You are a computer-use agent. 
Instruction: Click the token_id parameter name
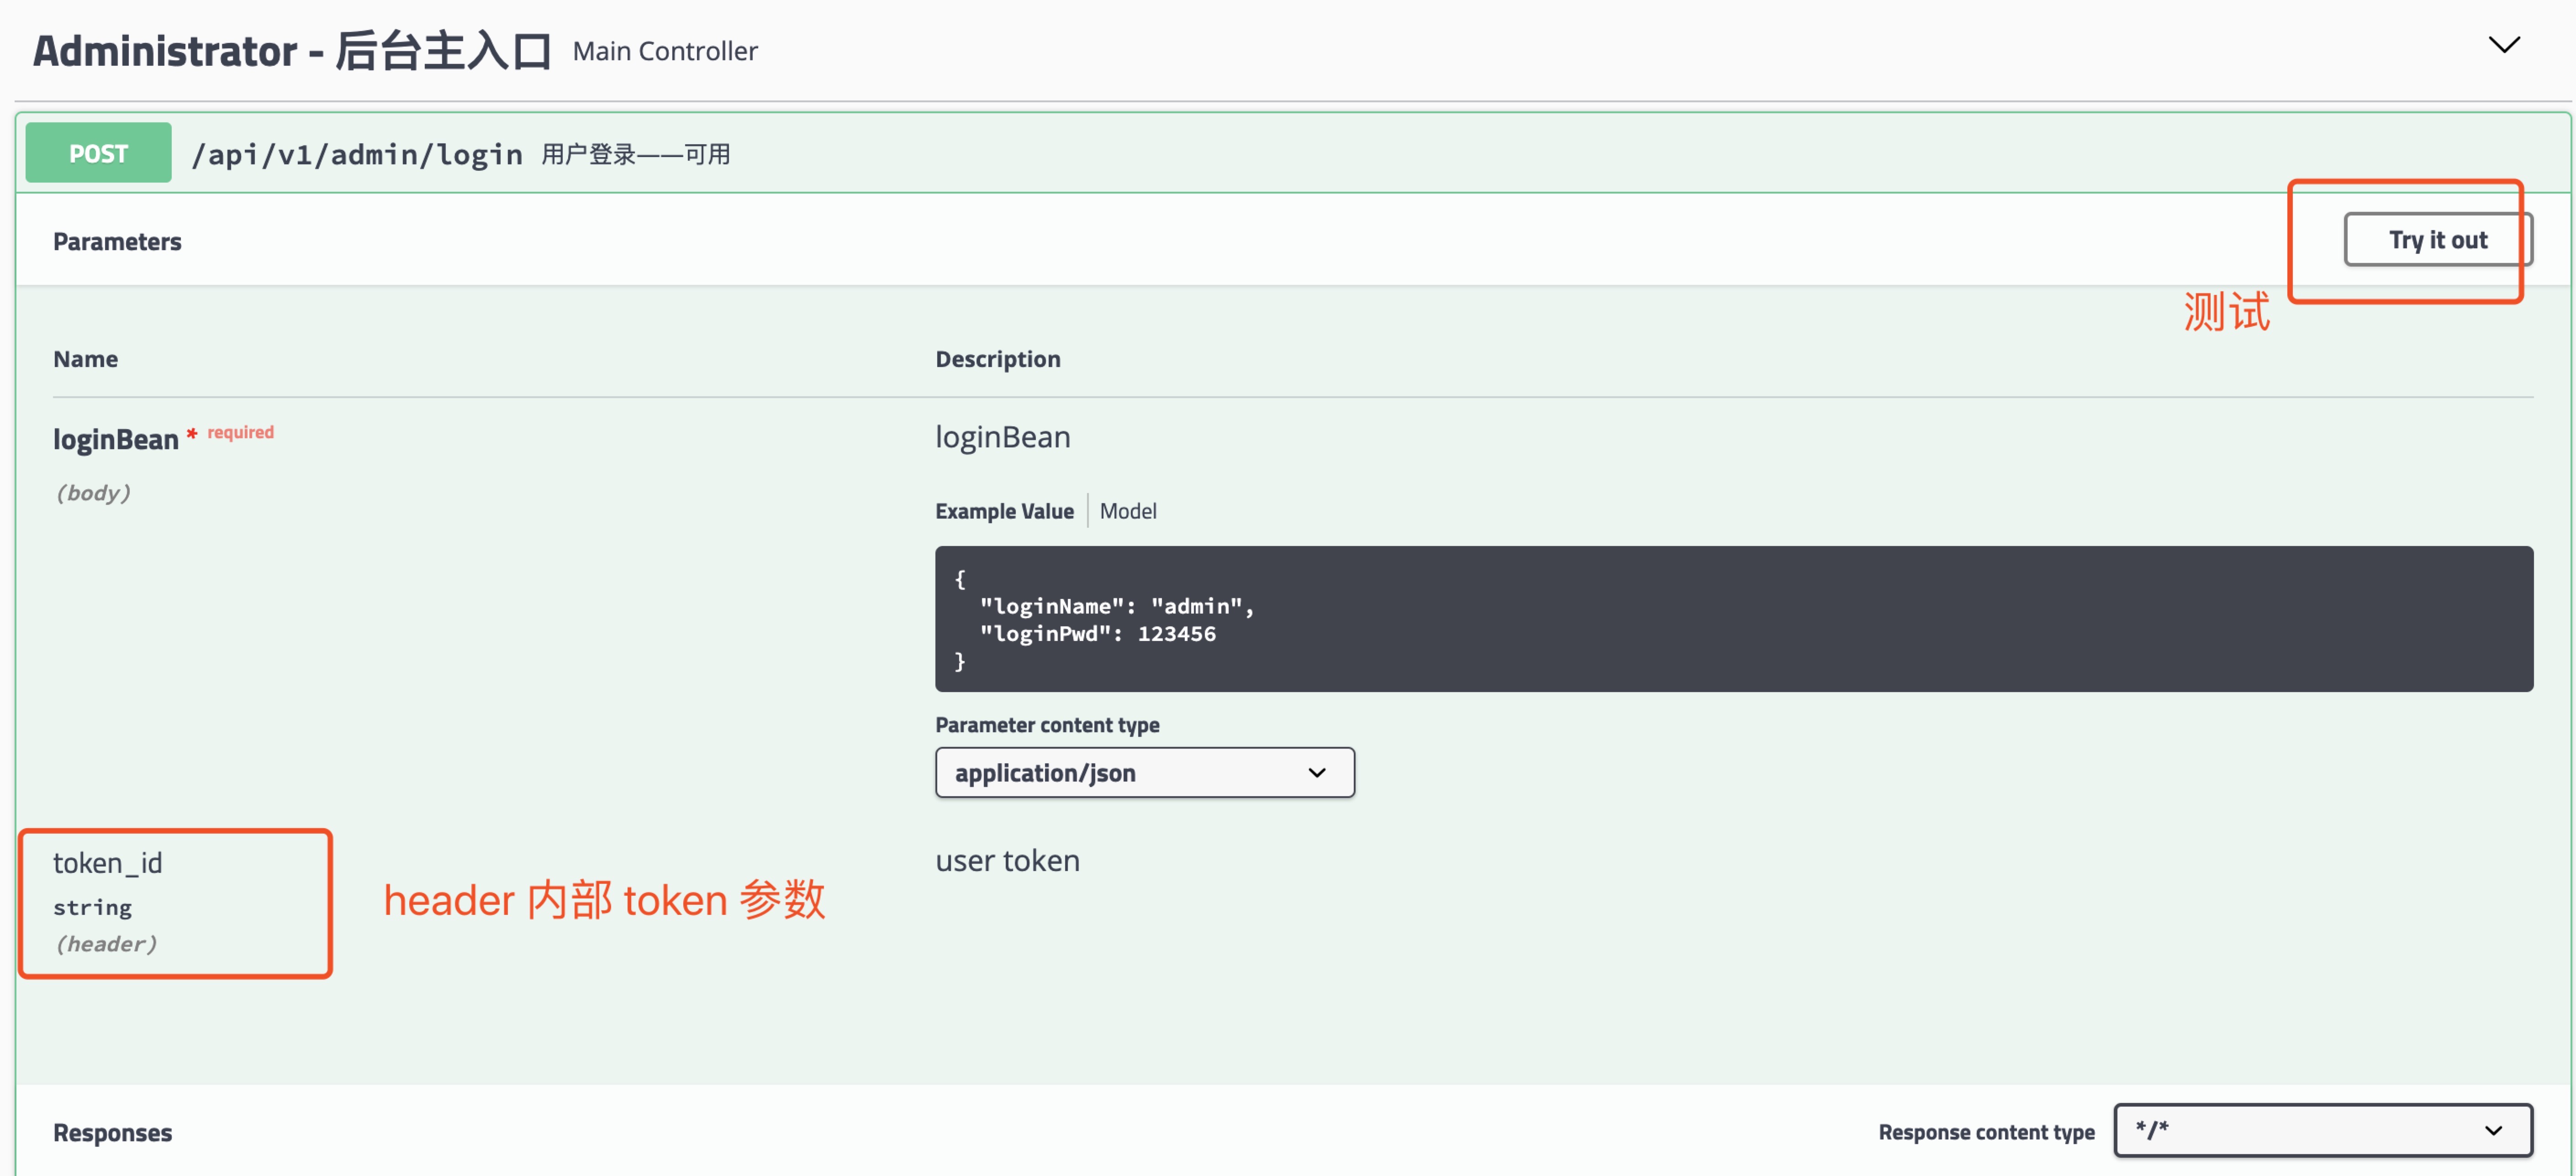coord(107,862)
